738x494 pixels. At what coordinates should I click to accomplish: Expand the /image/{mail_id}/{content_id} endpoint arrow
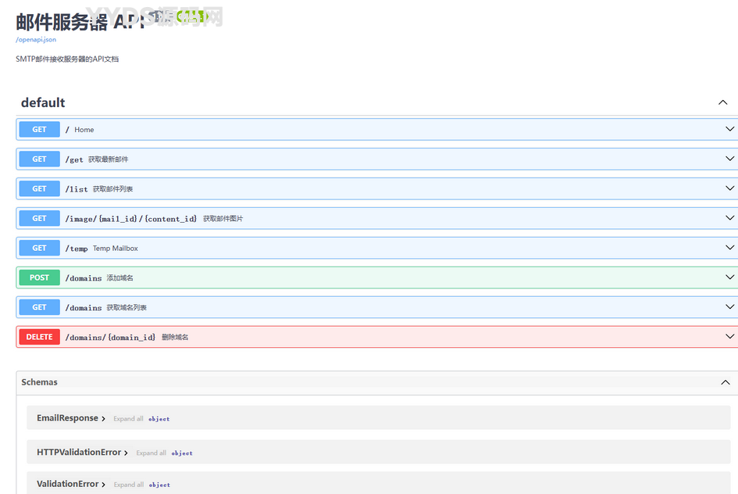729,218
